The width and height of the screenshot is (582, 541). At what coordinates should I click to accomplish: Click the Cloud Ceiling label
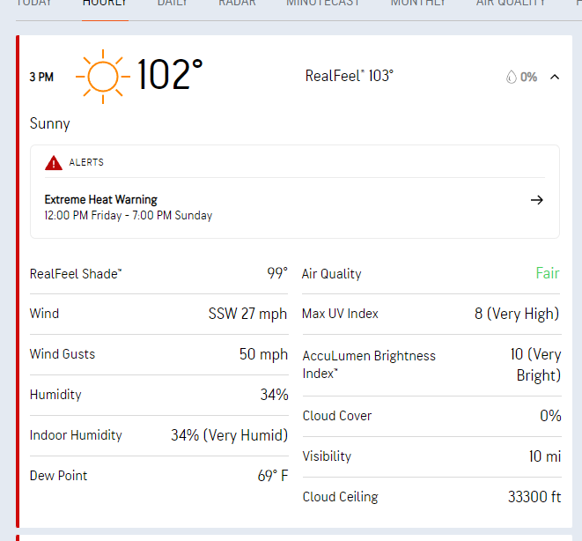(341, 497)
